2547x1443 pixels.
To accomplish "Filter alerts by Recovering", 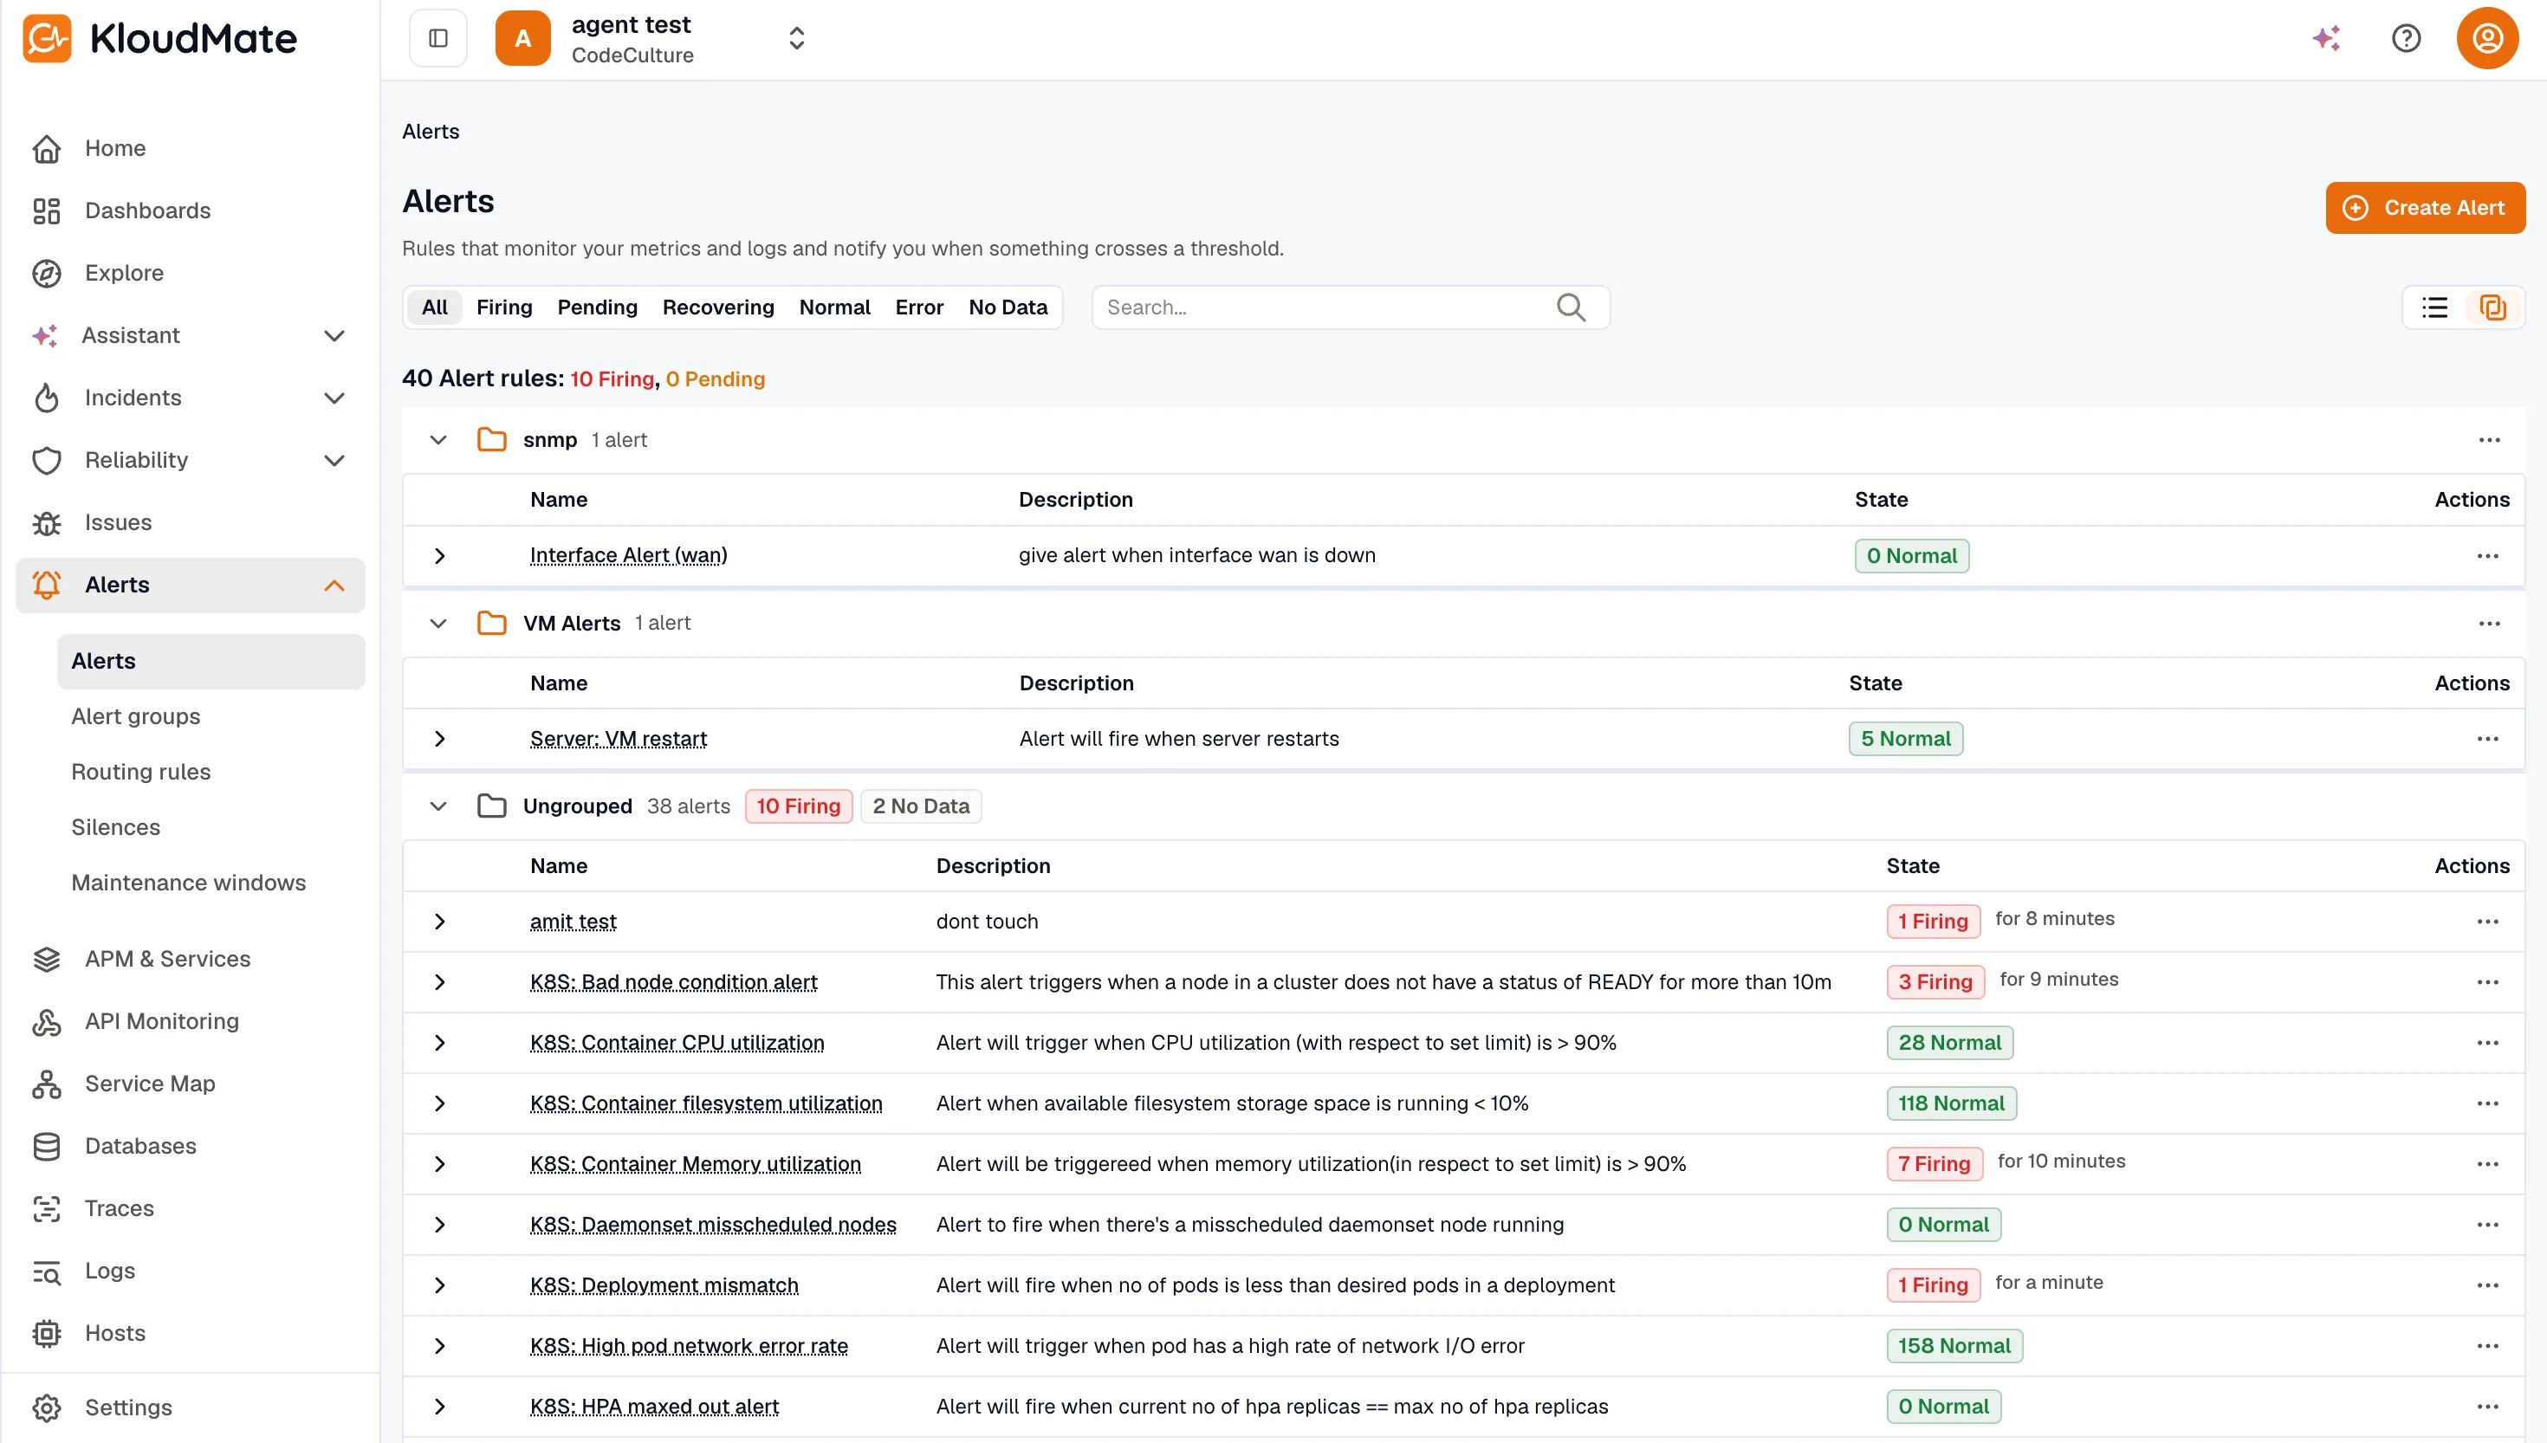I will pyautogui.click(x=717, y=307).
